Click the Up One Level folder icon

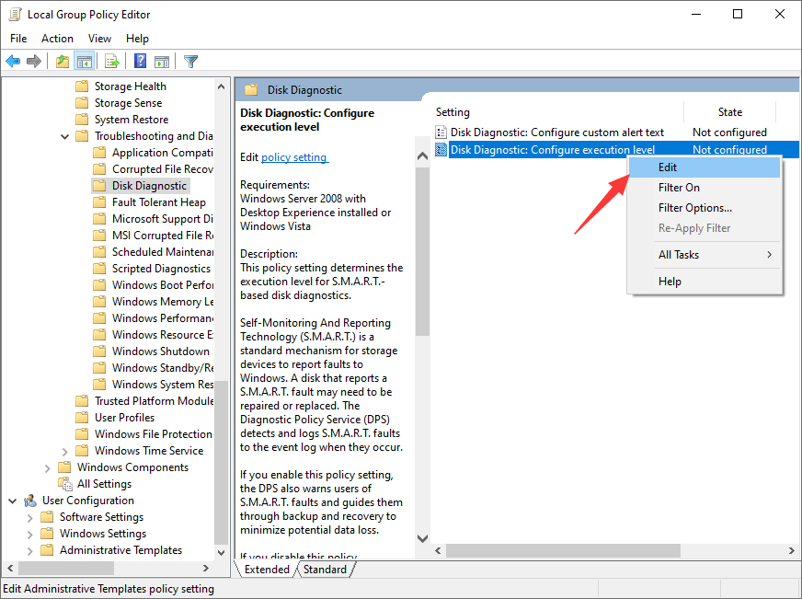(62, 62)
